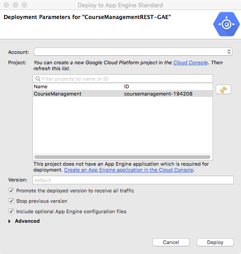Click the coursemanagement-194208 ID cell

click(x=158, y=94)
